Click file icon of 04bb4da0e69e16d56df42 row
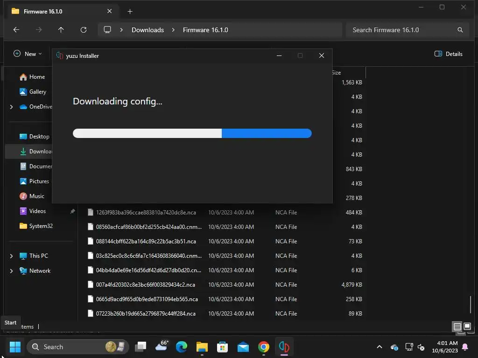The width and height of the screenshot is (478, 358). [90, 270]
